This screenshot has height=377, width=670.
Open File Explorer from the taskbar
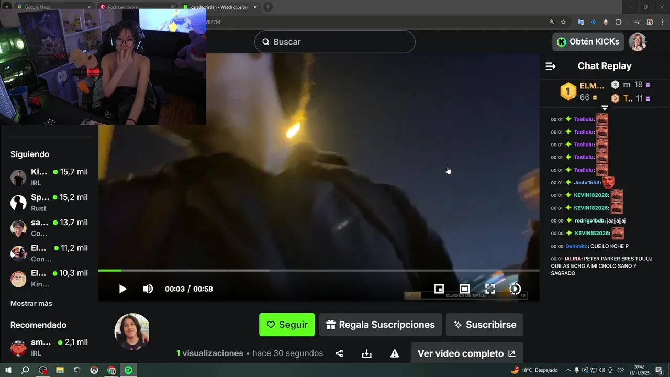[x=60, y=370]
